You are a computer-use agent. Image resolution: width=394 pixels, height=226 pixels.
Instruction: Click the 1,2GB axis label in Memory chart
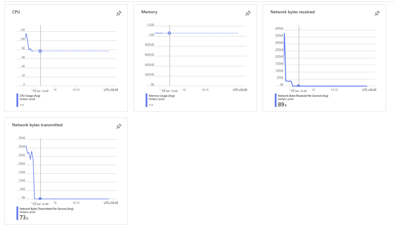(x=150, y=25)
